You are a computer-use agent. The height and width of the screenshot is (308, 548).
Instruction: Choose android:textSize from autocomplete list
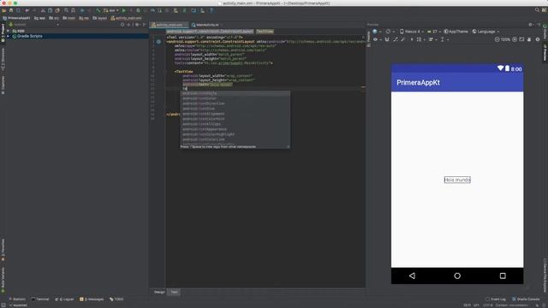[x=235, y=109]
